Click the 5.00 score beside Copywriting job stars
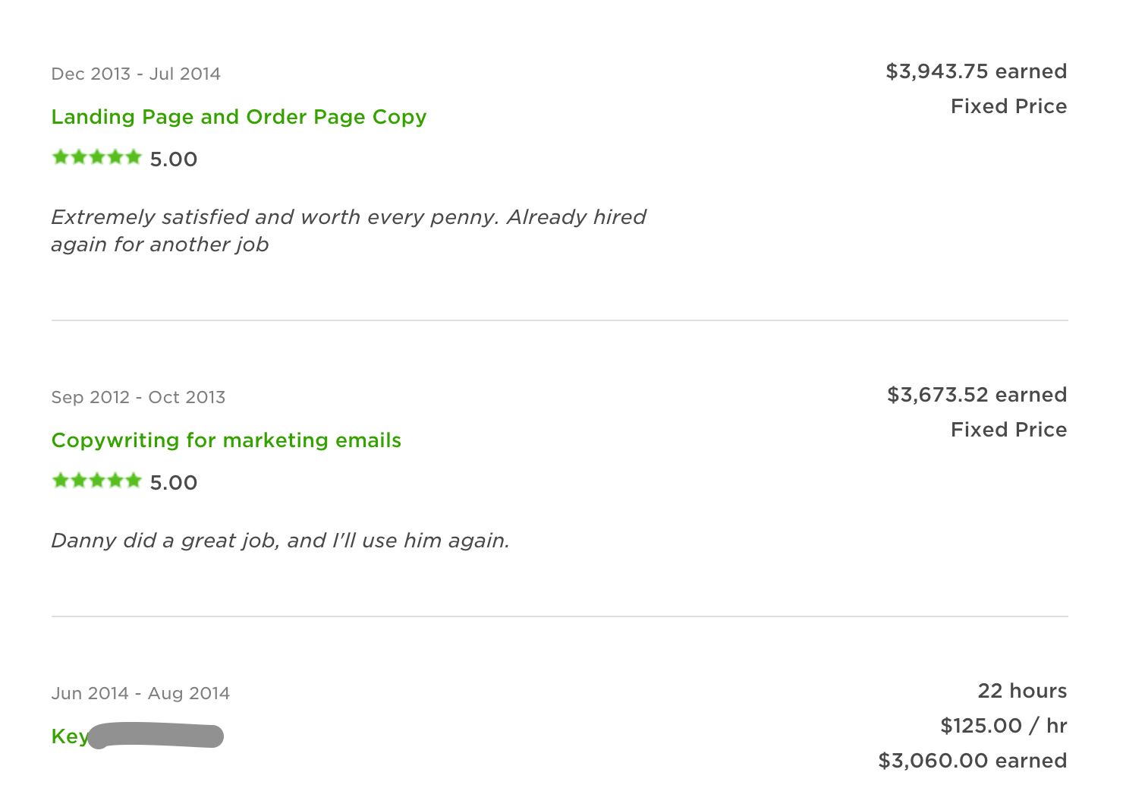The height and width of the screenshot is (785, 1123). [x=174, y=483]
